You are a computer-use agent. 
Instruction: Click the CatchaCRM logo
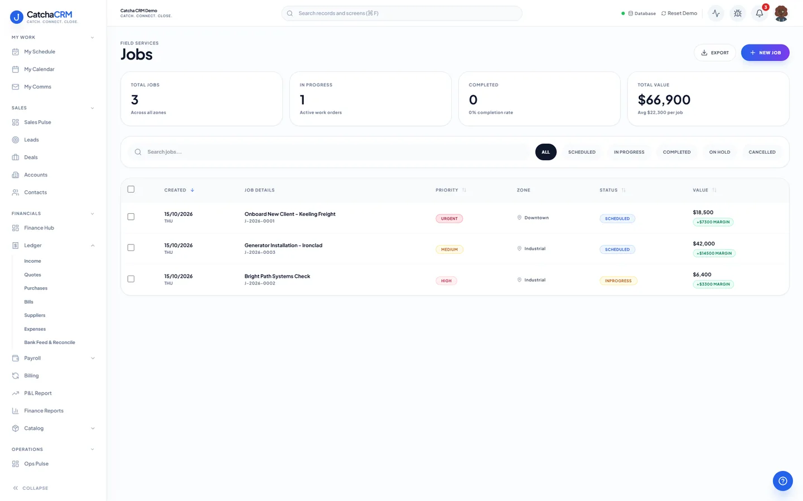tap(44, 17)
